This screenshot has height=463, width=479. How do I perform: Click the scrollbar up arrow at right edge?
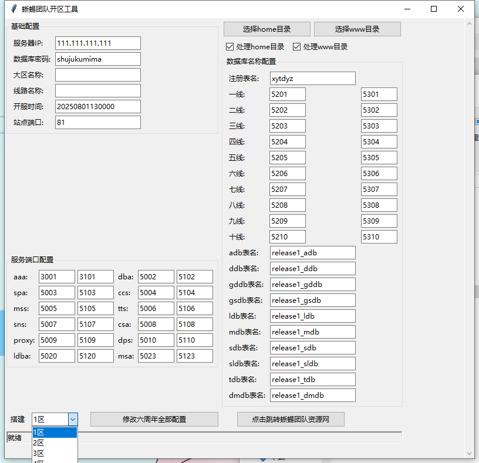468,23
